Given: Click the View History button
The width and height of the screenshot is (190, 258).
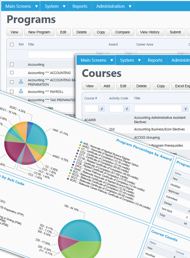Looking at the screenshot, I should pos(150,32).
